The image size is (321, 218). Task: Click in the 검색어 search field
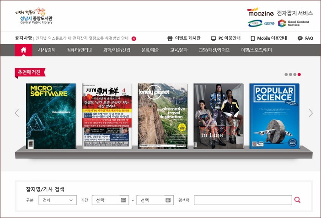coord(243,200)
